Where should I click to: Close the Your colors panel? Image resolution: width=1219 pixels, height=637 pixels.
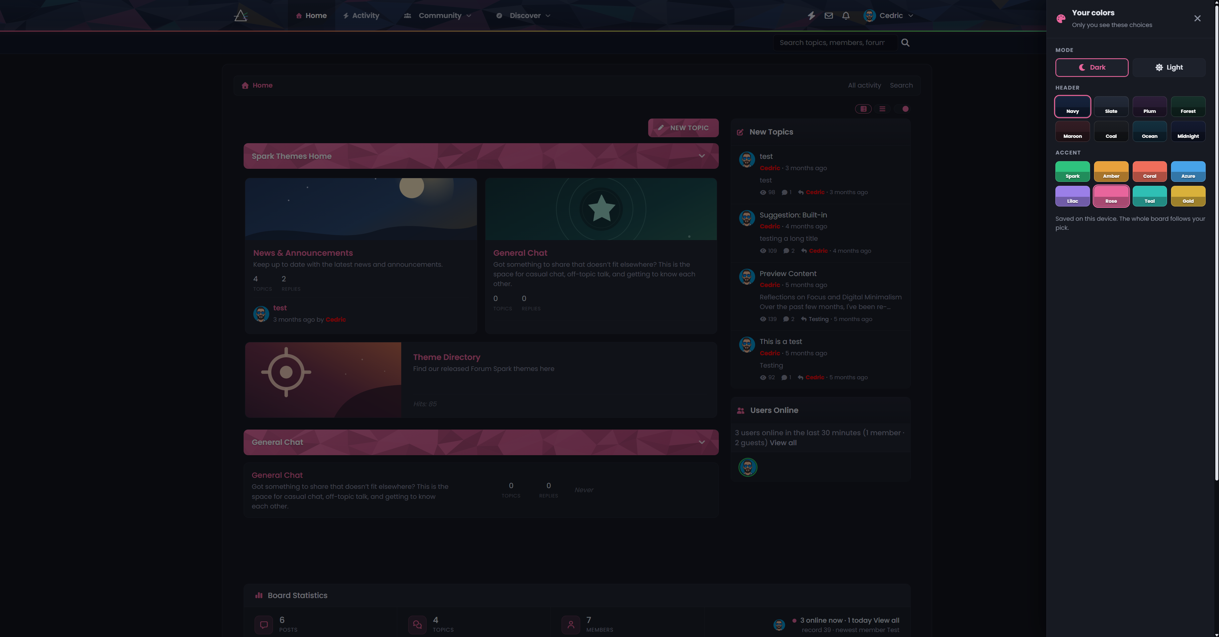1197,18
